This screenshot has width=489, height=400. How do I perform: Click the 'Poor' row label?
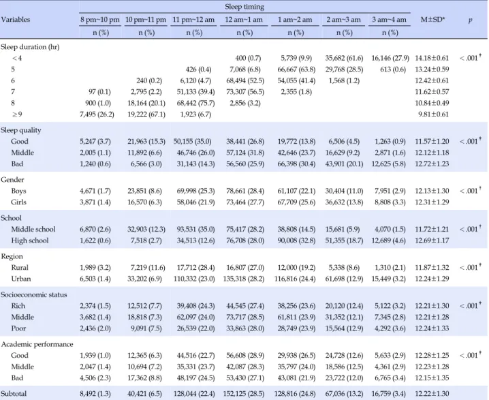point(18,328)
